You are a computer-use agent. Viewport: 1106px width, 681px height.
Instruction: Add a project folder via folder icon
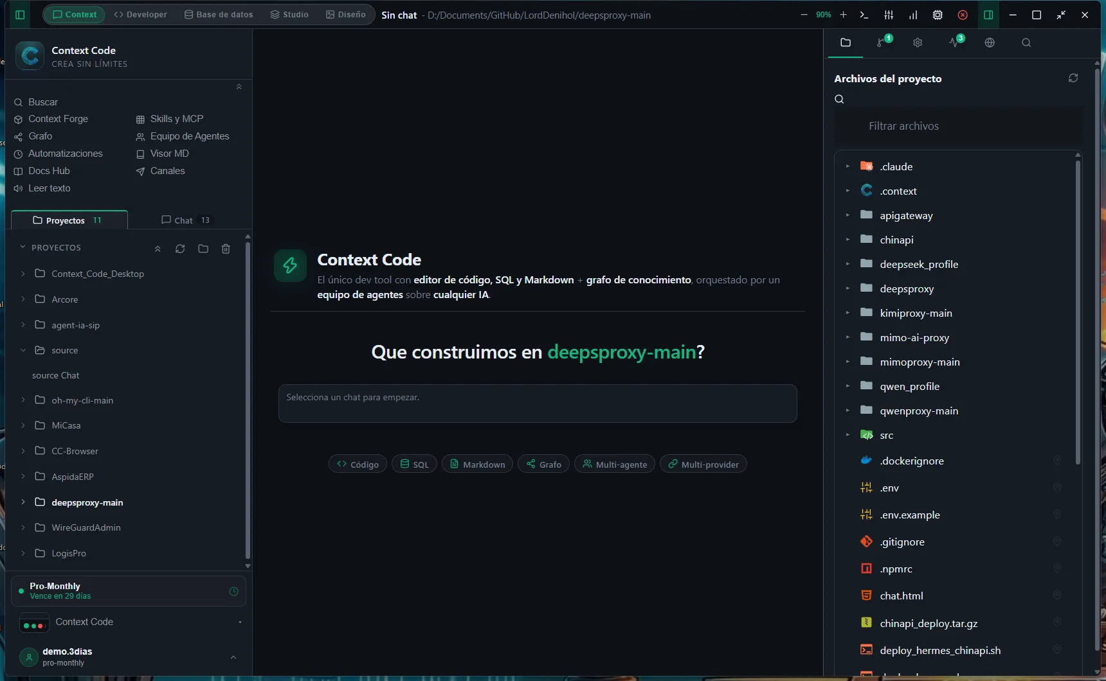pyautogui.click(x=203, y=249)
